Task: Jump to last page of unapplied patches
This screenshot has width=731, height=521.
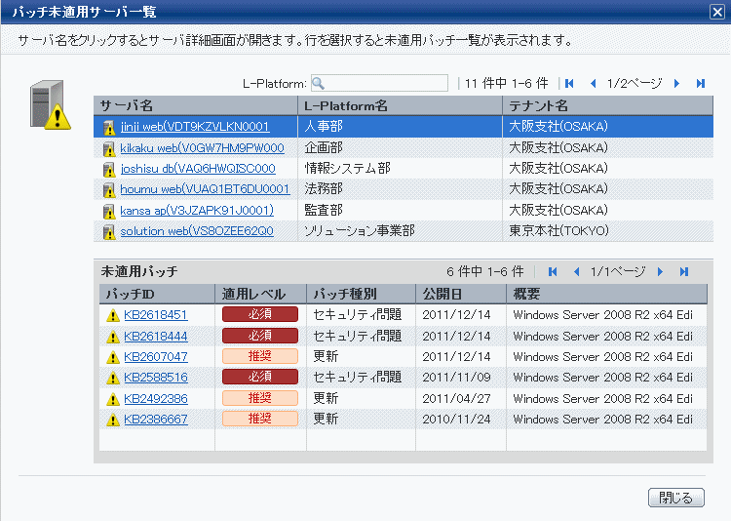Action: pyautogui.click(x=684, y=271)
